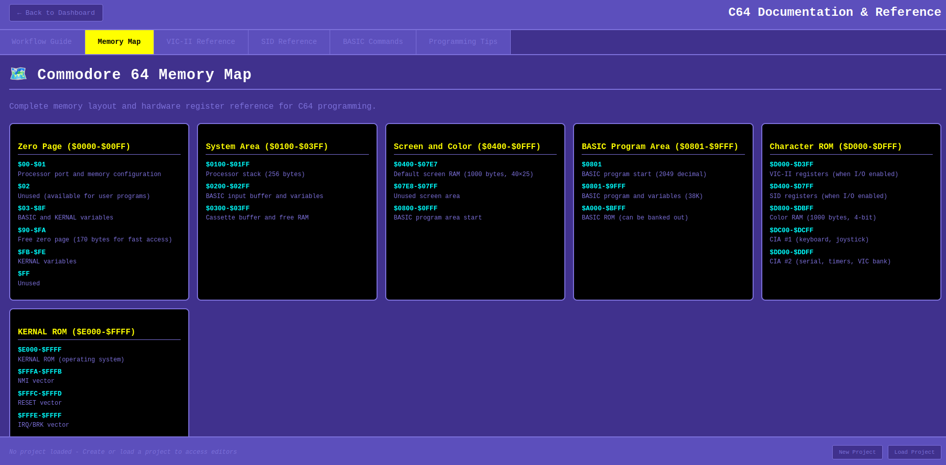Select 'Color RAM (1000 bytes, 4-bit)' text
The image size is (946, 465).
[823, 218]
